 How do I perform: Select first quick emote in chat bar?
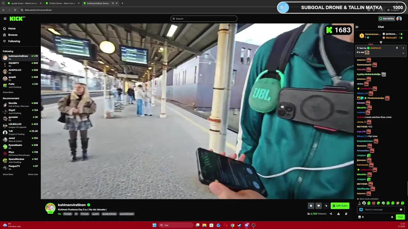coord(359,203)
